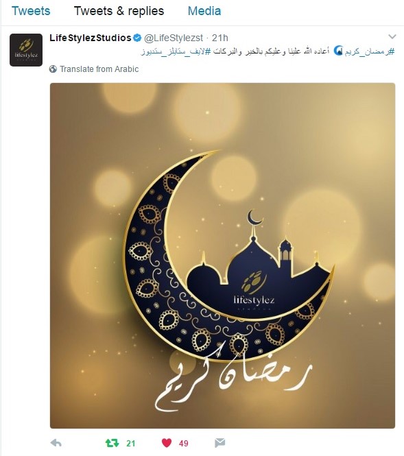The height and width of the screenshot is (456, 404).
Task: View the 49 likes count
Action: pyautogui.click(x=184, y=443)
